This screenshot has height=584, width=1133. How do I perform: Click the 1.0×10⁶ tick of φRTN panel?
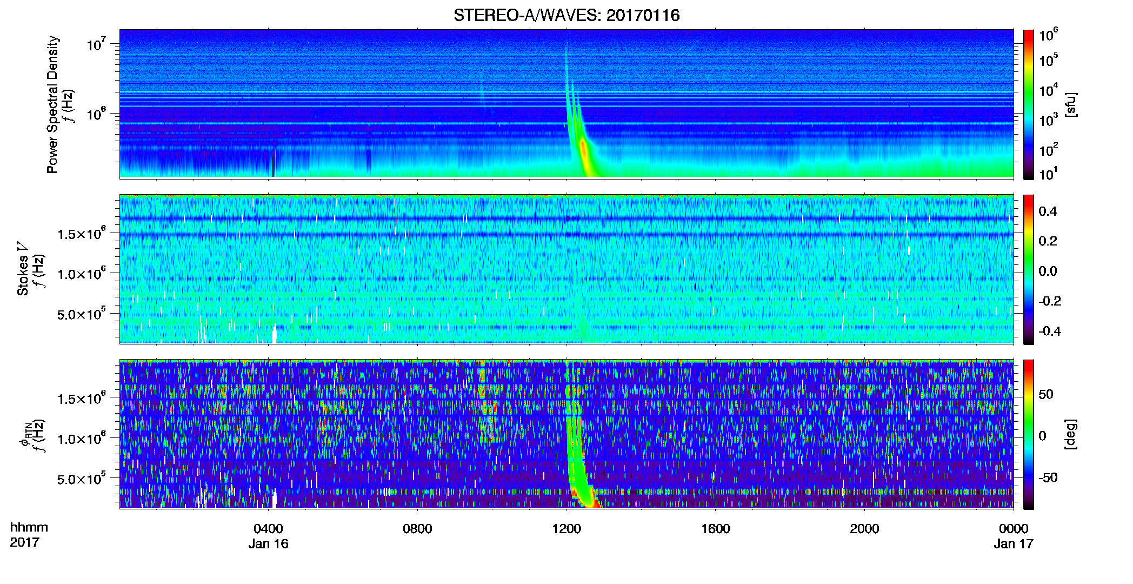(82, 439)
